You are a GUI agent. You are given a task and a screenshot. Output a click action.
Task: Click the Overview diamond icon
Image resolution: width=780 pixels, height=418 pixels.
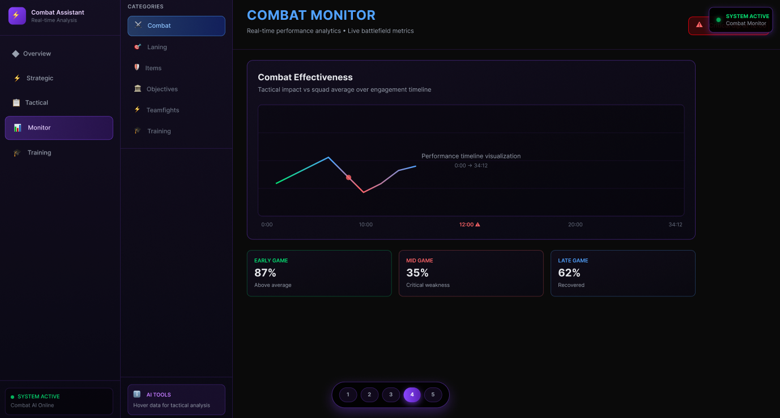click(16, 54)
